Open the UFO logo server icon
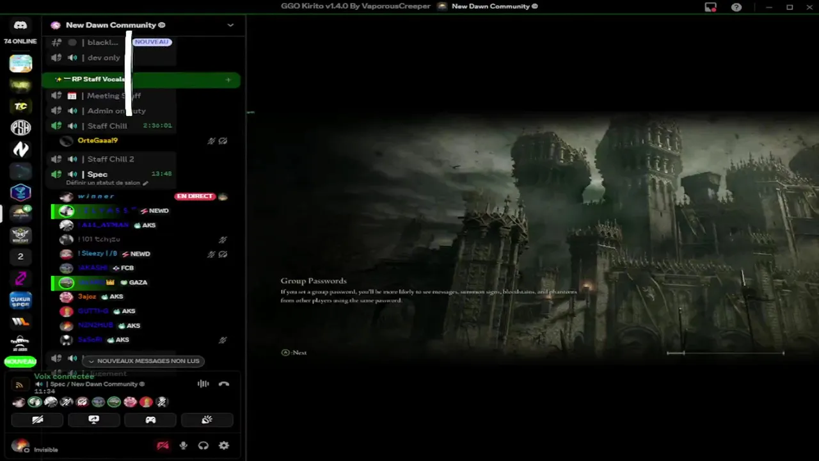The width and height of the screenshot is (819, 461). tap(20, 343)
